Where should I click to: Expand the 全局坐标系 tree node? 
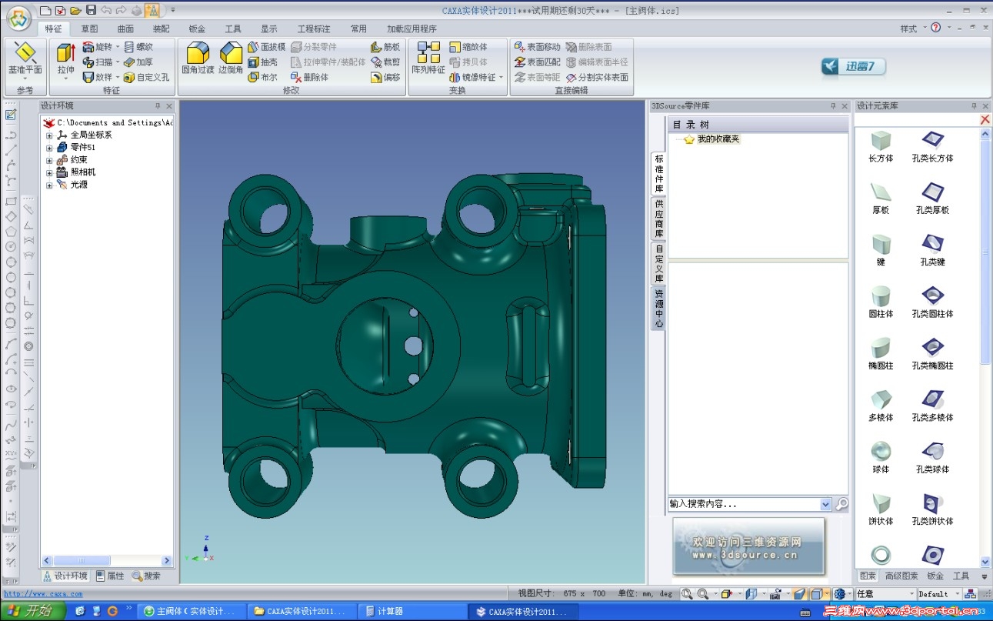(x=49, y=135)
